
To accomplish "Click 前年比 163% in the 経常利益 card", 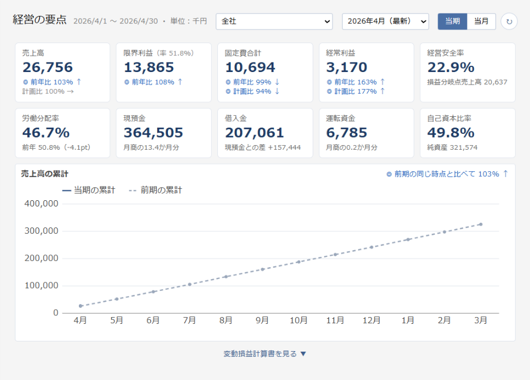I will coord(356,82).
